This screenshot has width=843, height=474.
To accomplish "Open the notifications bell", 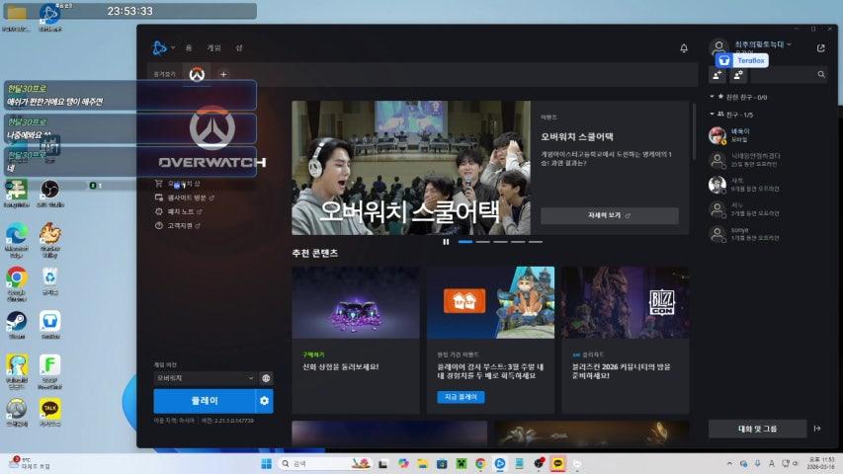I will 684,47.
